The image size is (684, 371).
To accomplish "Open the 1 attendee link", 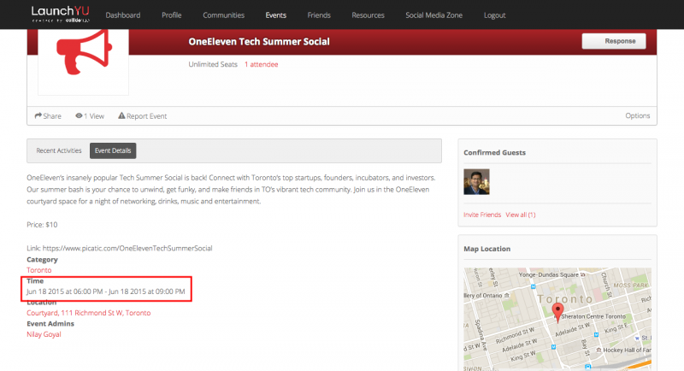I will coord(261,64).
